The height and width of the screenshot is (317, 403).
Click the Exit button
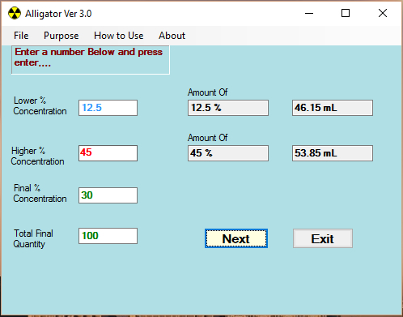pos(323,238)
